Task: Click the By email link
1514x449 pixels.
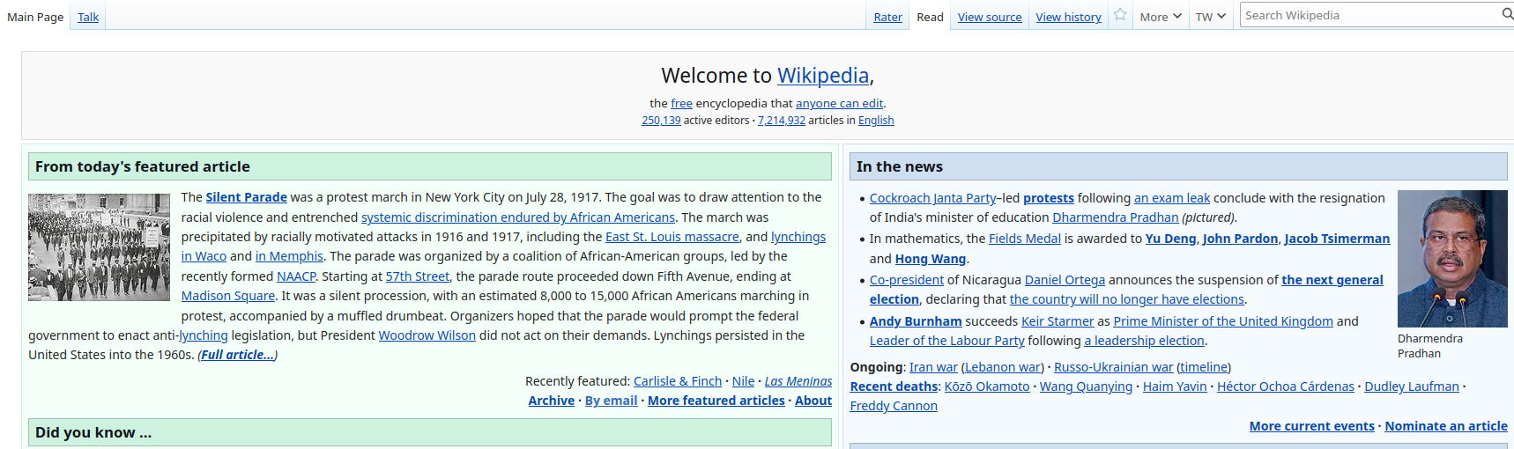Action: 611,401
